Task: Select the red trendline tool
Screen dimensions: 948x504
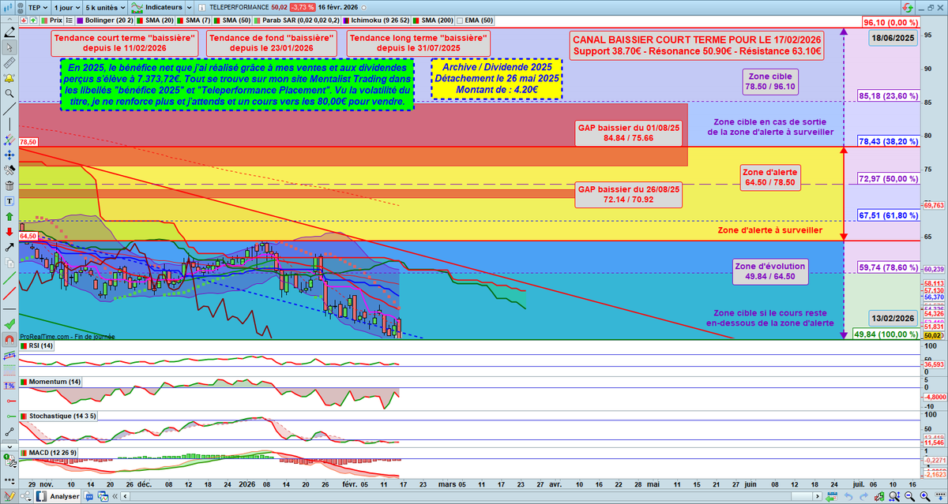Action: click(x=11, y=293)
